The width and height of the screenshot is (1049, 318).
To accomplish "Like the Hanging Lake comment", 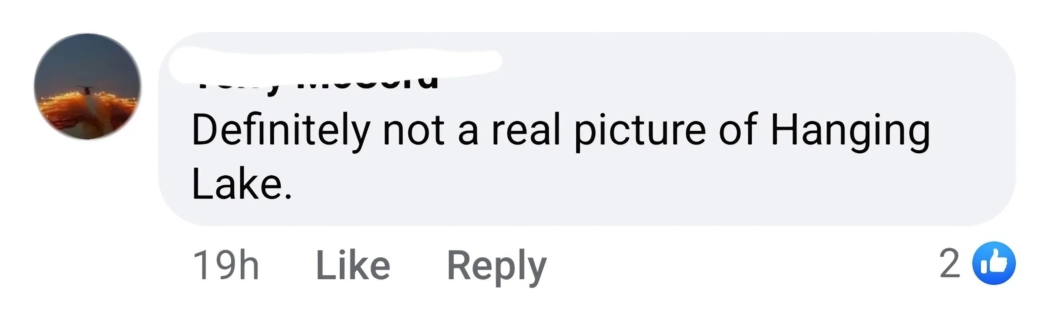I will [353, 265].
